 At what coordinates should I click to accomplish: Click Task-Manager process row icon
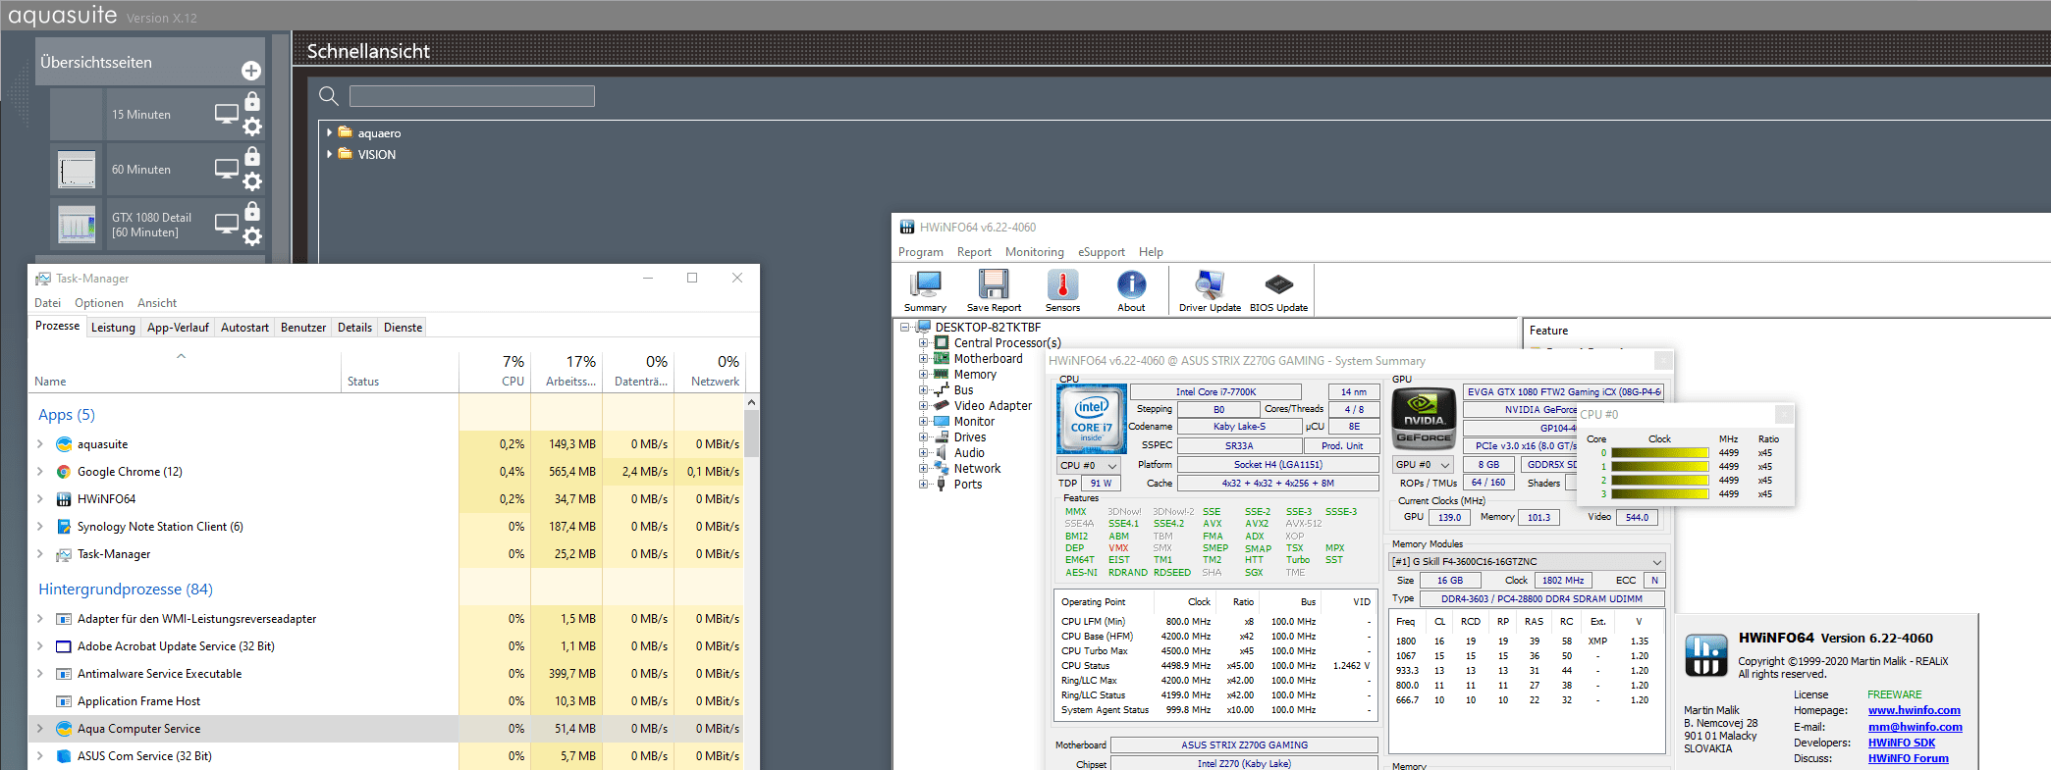(64, 554)
